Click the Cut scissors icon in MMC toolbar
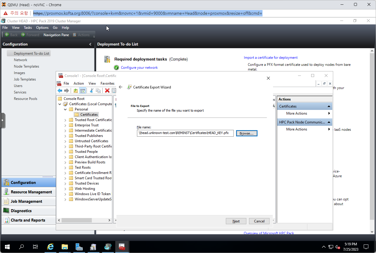The width and height of the screenshot is (376, 253). pos(91,91)
